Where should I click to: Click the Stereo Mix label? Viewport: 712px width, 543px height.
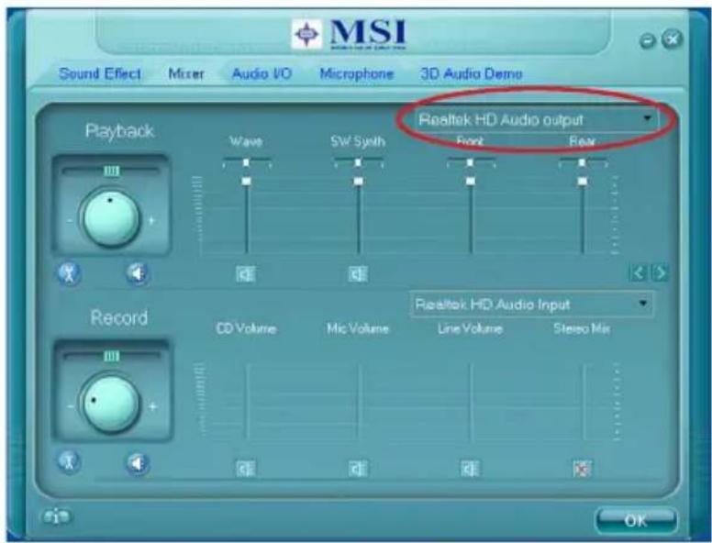582,328
